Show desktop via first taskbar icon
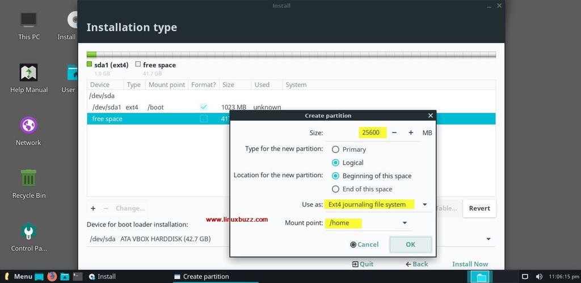The height and width of the screenshot is (283, 581). click(39, 276)
